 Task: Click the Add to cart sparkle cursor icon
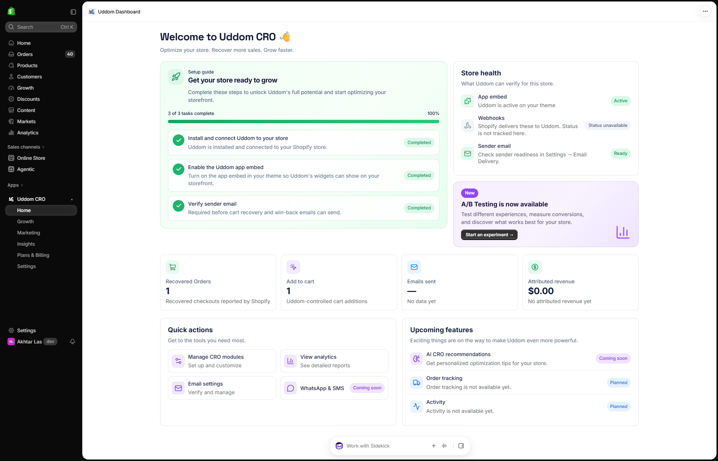[x=293, y=267]
